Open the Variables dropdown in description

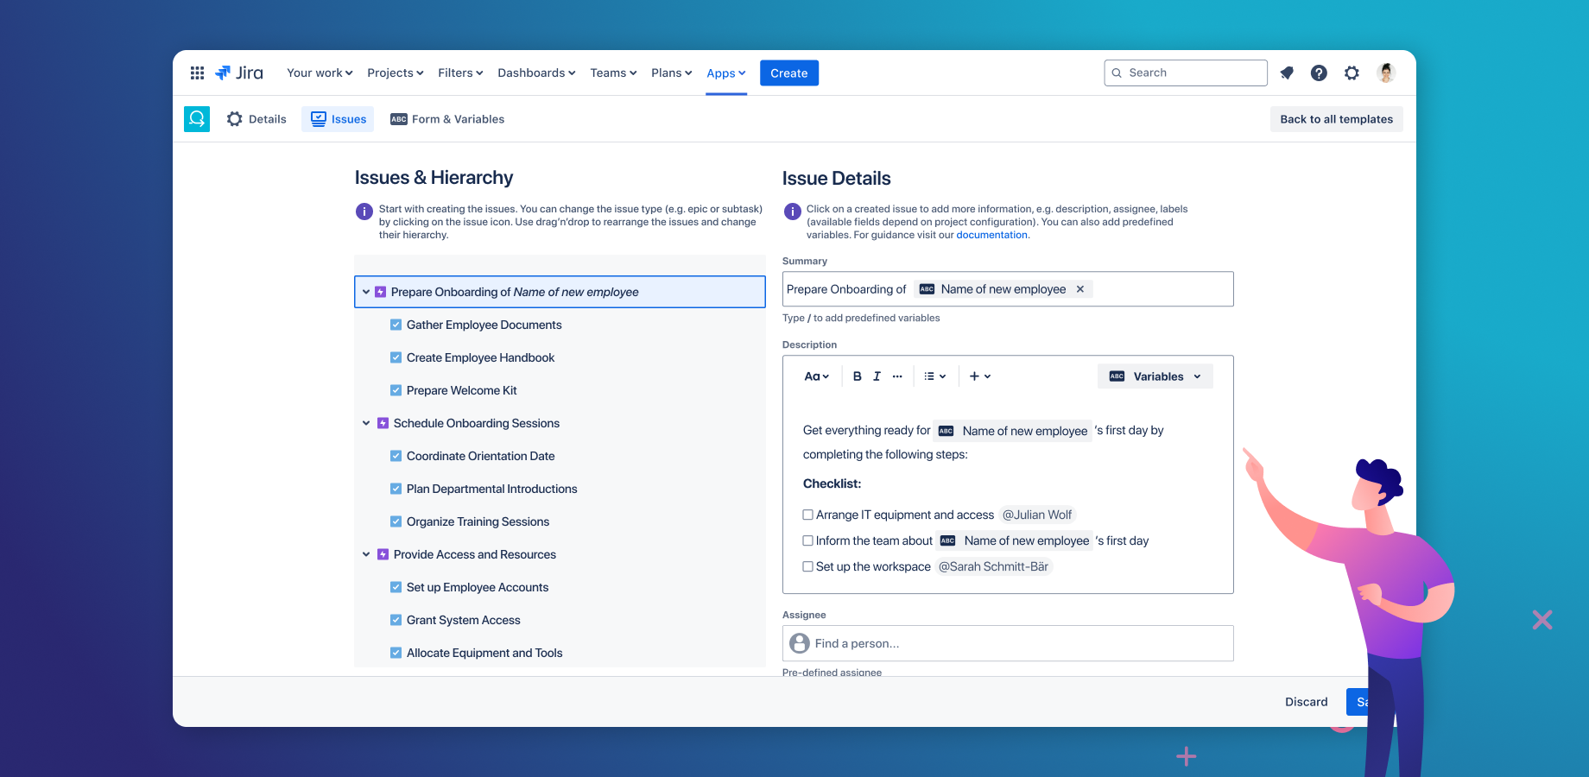(1155, 376)
